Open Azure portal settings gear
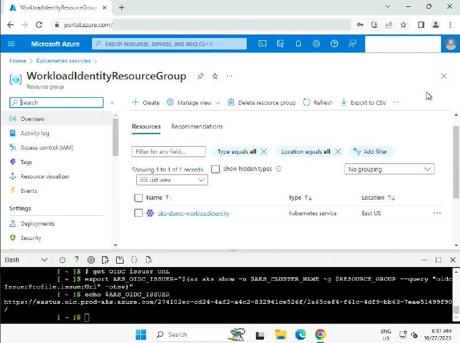This screenshot has height=343, width=460. [316, 44]
